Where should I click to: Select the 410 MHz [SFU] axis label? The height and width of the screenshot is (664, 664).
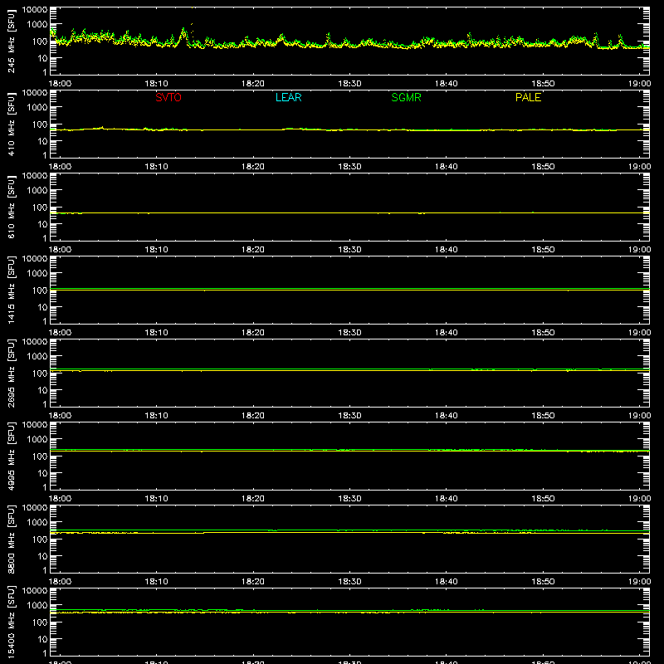coord(12,124)
